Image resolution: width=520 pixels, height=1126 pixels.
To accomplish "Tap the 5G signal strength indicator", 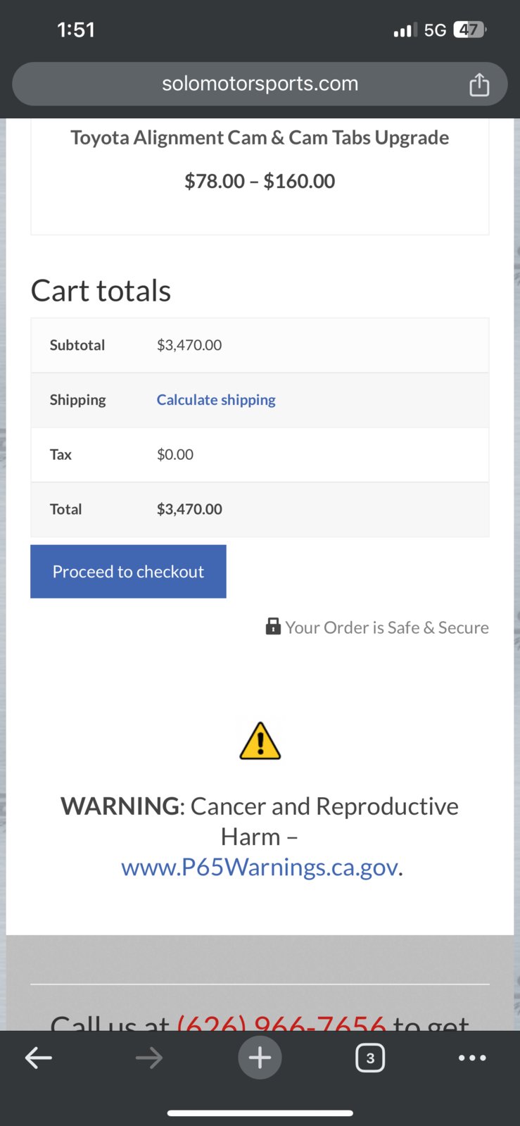I will tap(420, 30).
